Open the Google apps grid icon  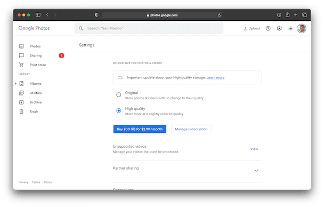(290, 28)
